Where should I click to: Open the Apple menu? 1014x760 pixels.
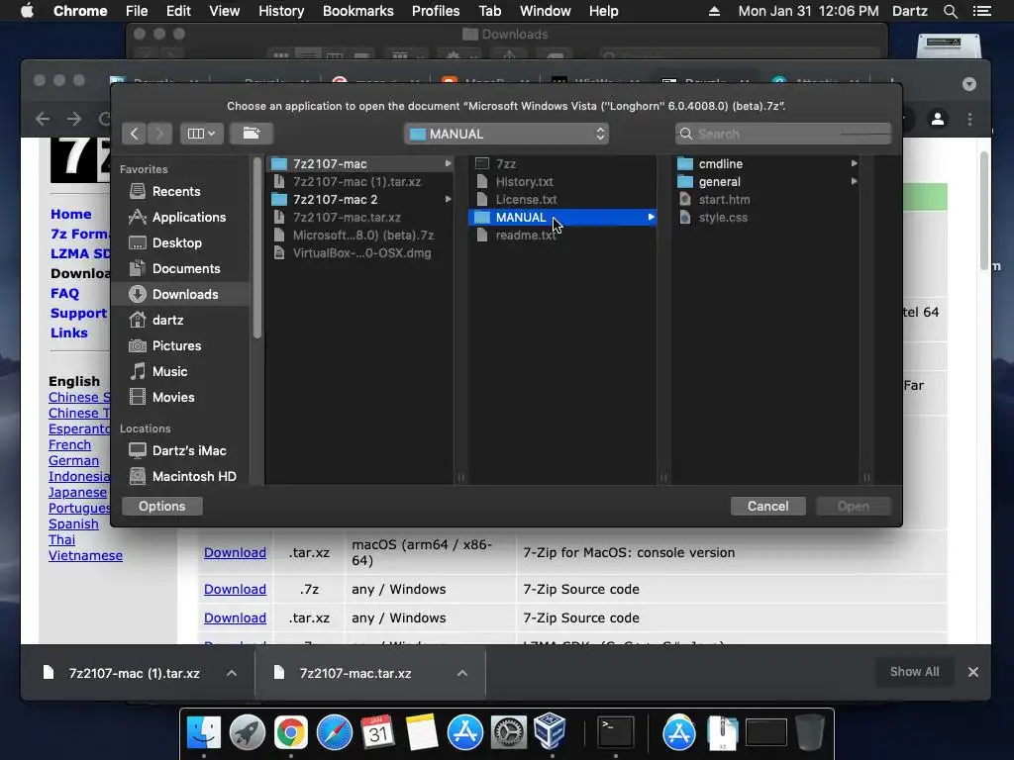pos(27,11)
